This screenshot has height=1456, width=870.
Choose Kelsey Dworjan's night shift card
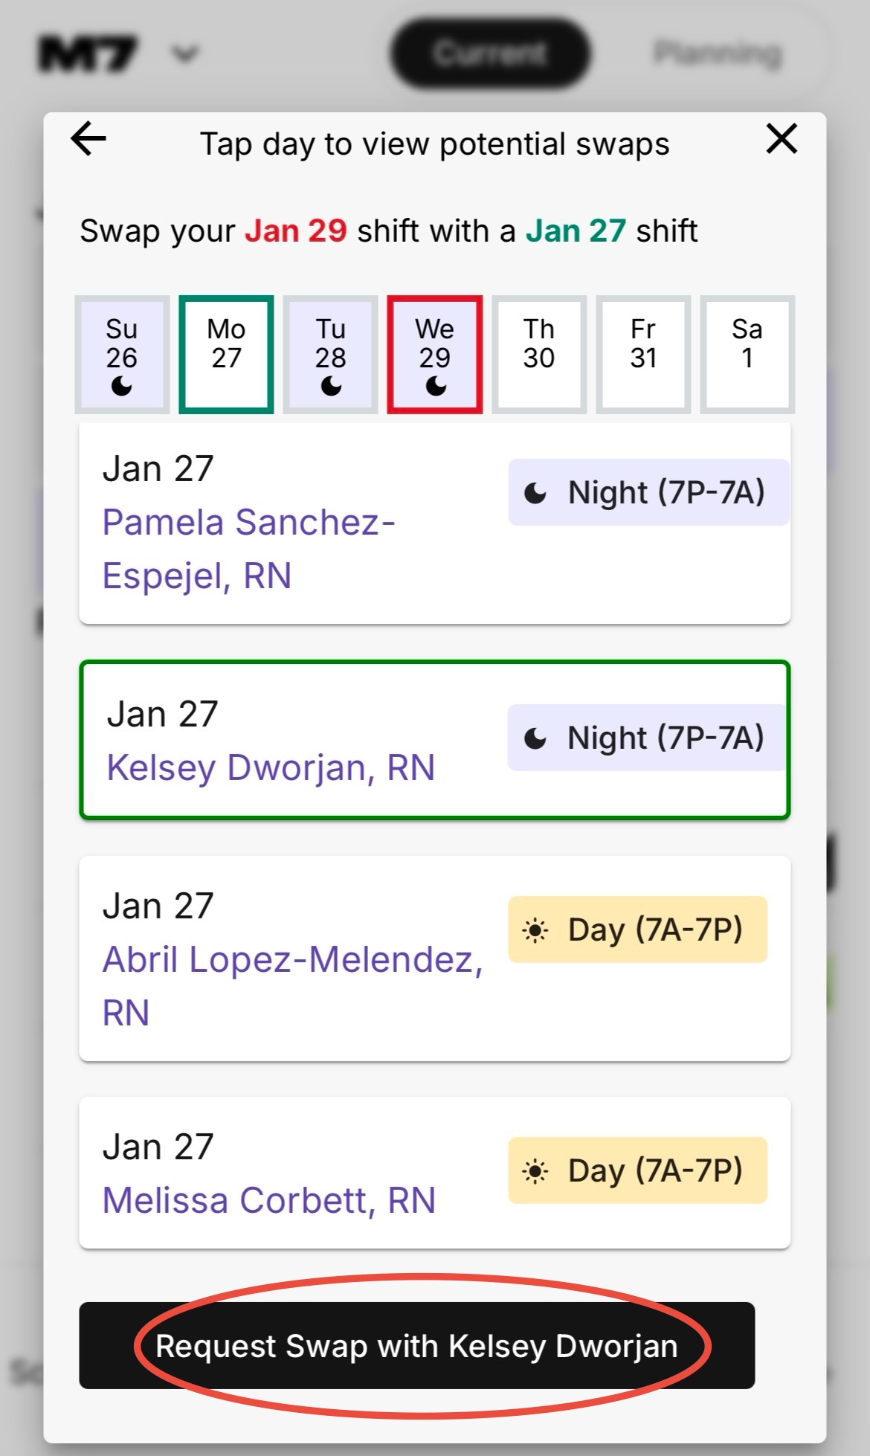pos(434,741)
